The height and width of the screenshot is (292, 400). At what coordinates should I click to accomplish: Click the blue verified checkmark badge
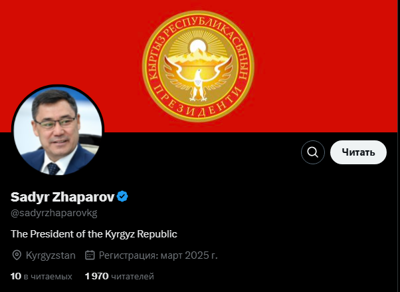point(122,196)
